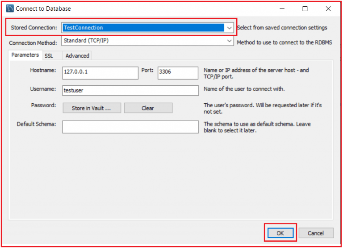Click the 'Stored Connection:' label

click(x=34, y=28)
